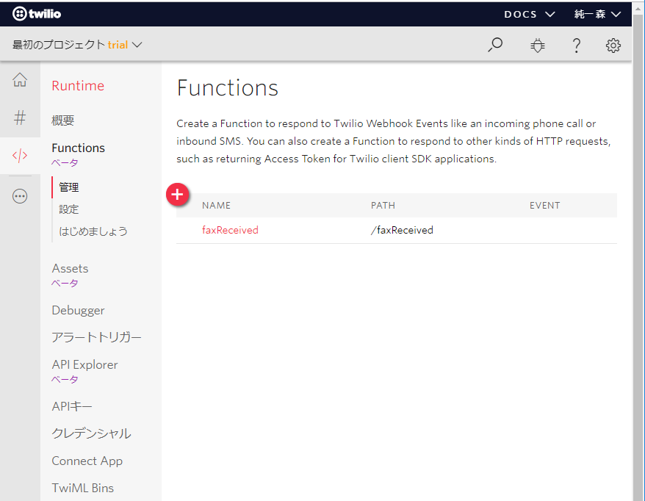The height and width of the screenshot is (501, 645).
Task: Open the 純一 森 account menu
Action: click(597, 15)
